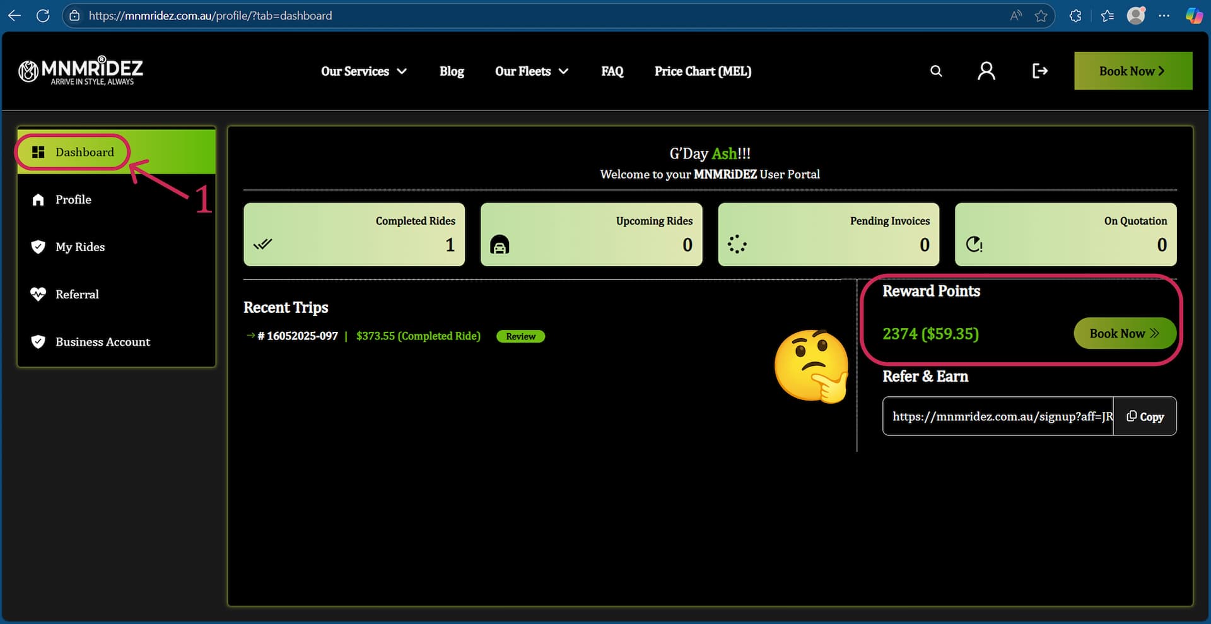This screenshot has width=1211, height=624.
Task: Click Dashboard grid icon
Action: pyautogui.click(x=38, y=152)
